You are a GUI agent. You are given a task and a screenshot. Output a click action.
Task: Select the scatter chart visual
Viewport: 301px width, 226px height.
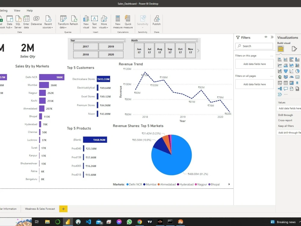point(291,71)
